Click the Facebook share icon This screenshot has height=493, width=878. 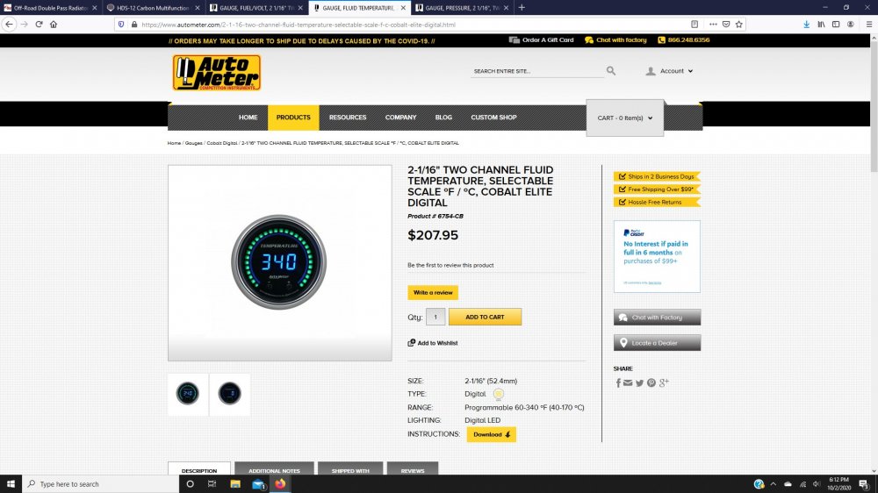(618, 382)
